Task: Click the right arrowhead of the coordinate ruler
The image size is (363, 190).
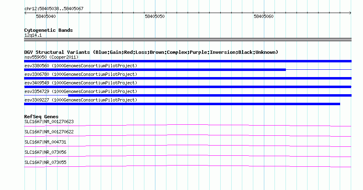Action: [350, 13]
